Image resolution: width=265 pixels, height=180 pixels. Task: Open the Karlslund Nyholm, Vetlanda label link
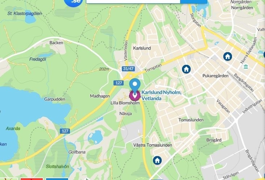pyautogui.click(x=161, y=95)
